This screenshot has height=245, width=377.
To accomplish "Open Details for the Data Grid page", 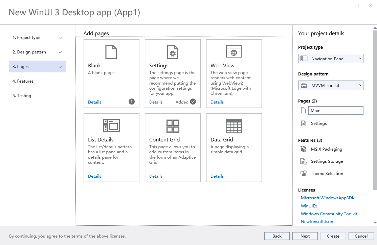I will 217,176.
